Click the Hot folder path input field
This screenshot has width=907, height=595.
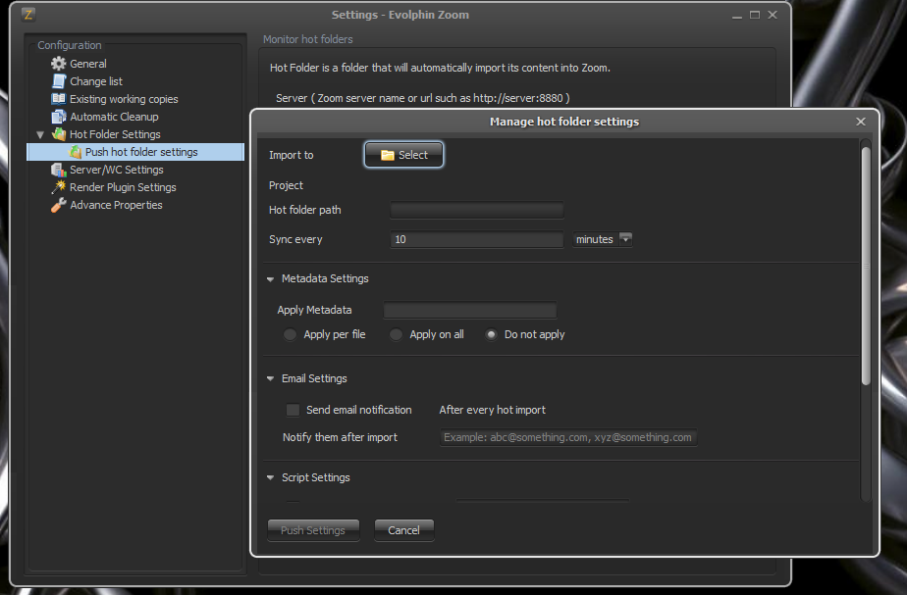pos(477,210)
